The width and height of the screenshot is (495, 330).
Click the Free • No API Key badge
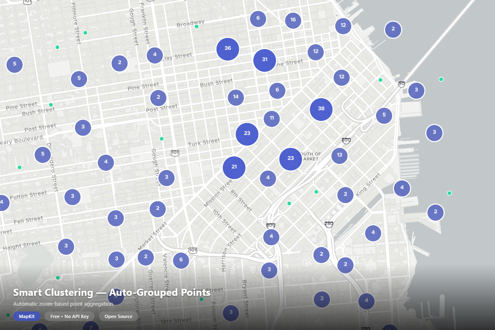(70, 316)
